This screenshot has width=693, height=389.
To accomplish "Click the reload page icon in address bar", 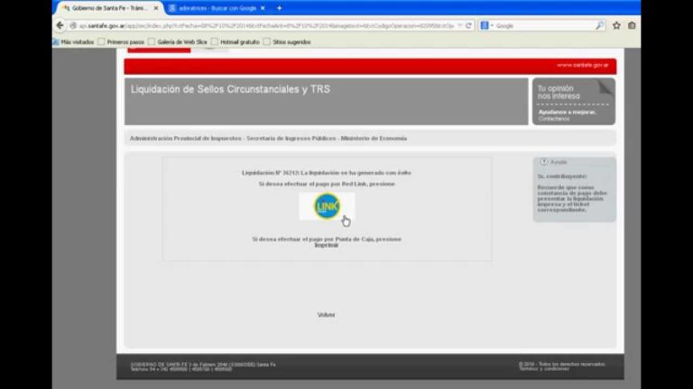I will click(x=468, y=25).
